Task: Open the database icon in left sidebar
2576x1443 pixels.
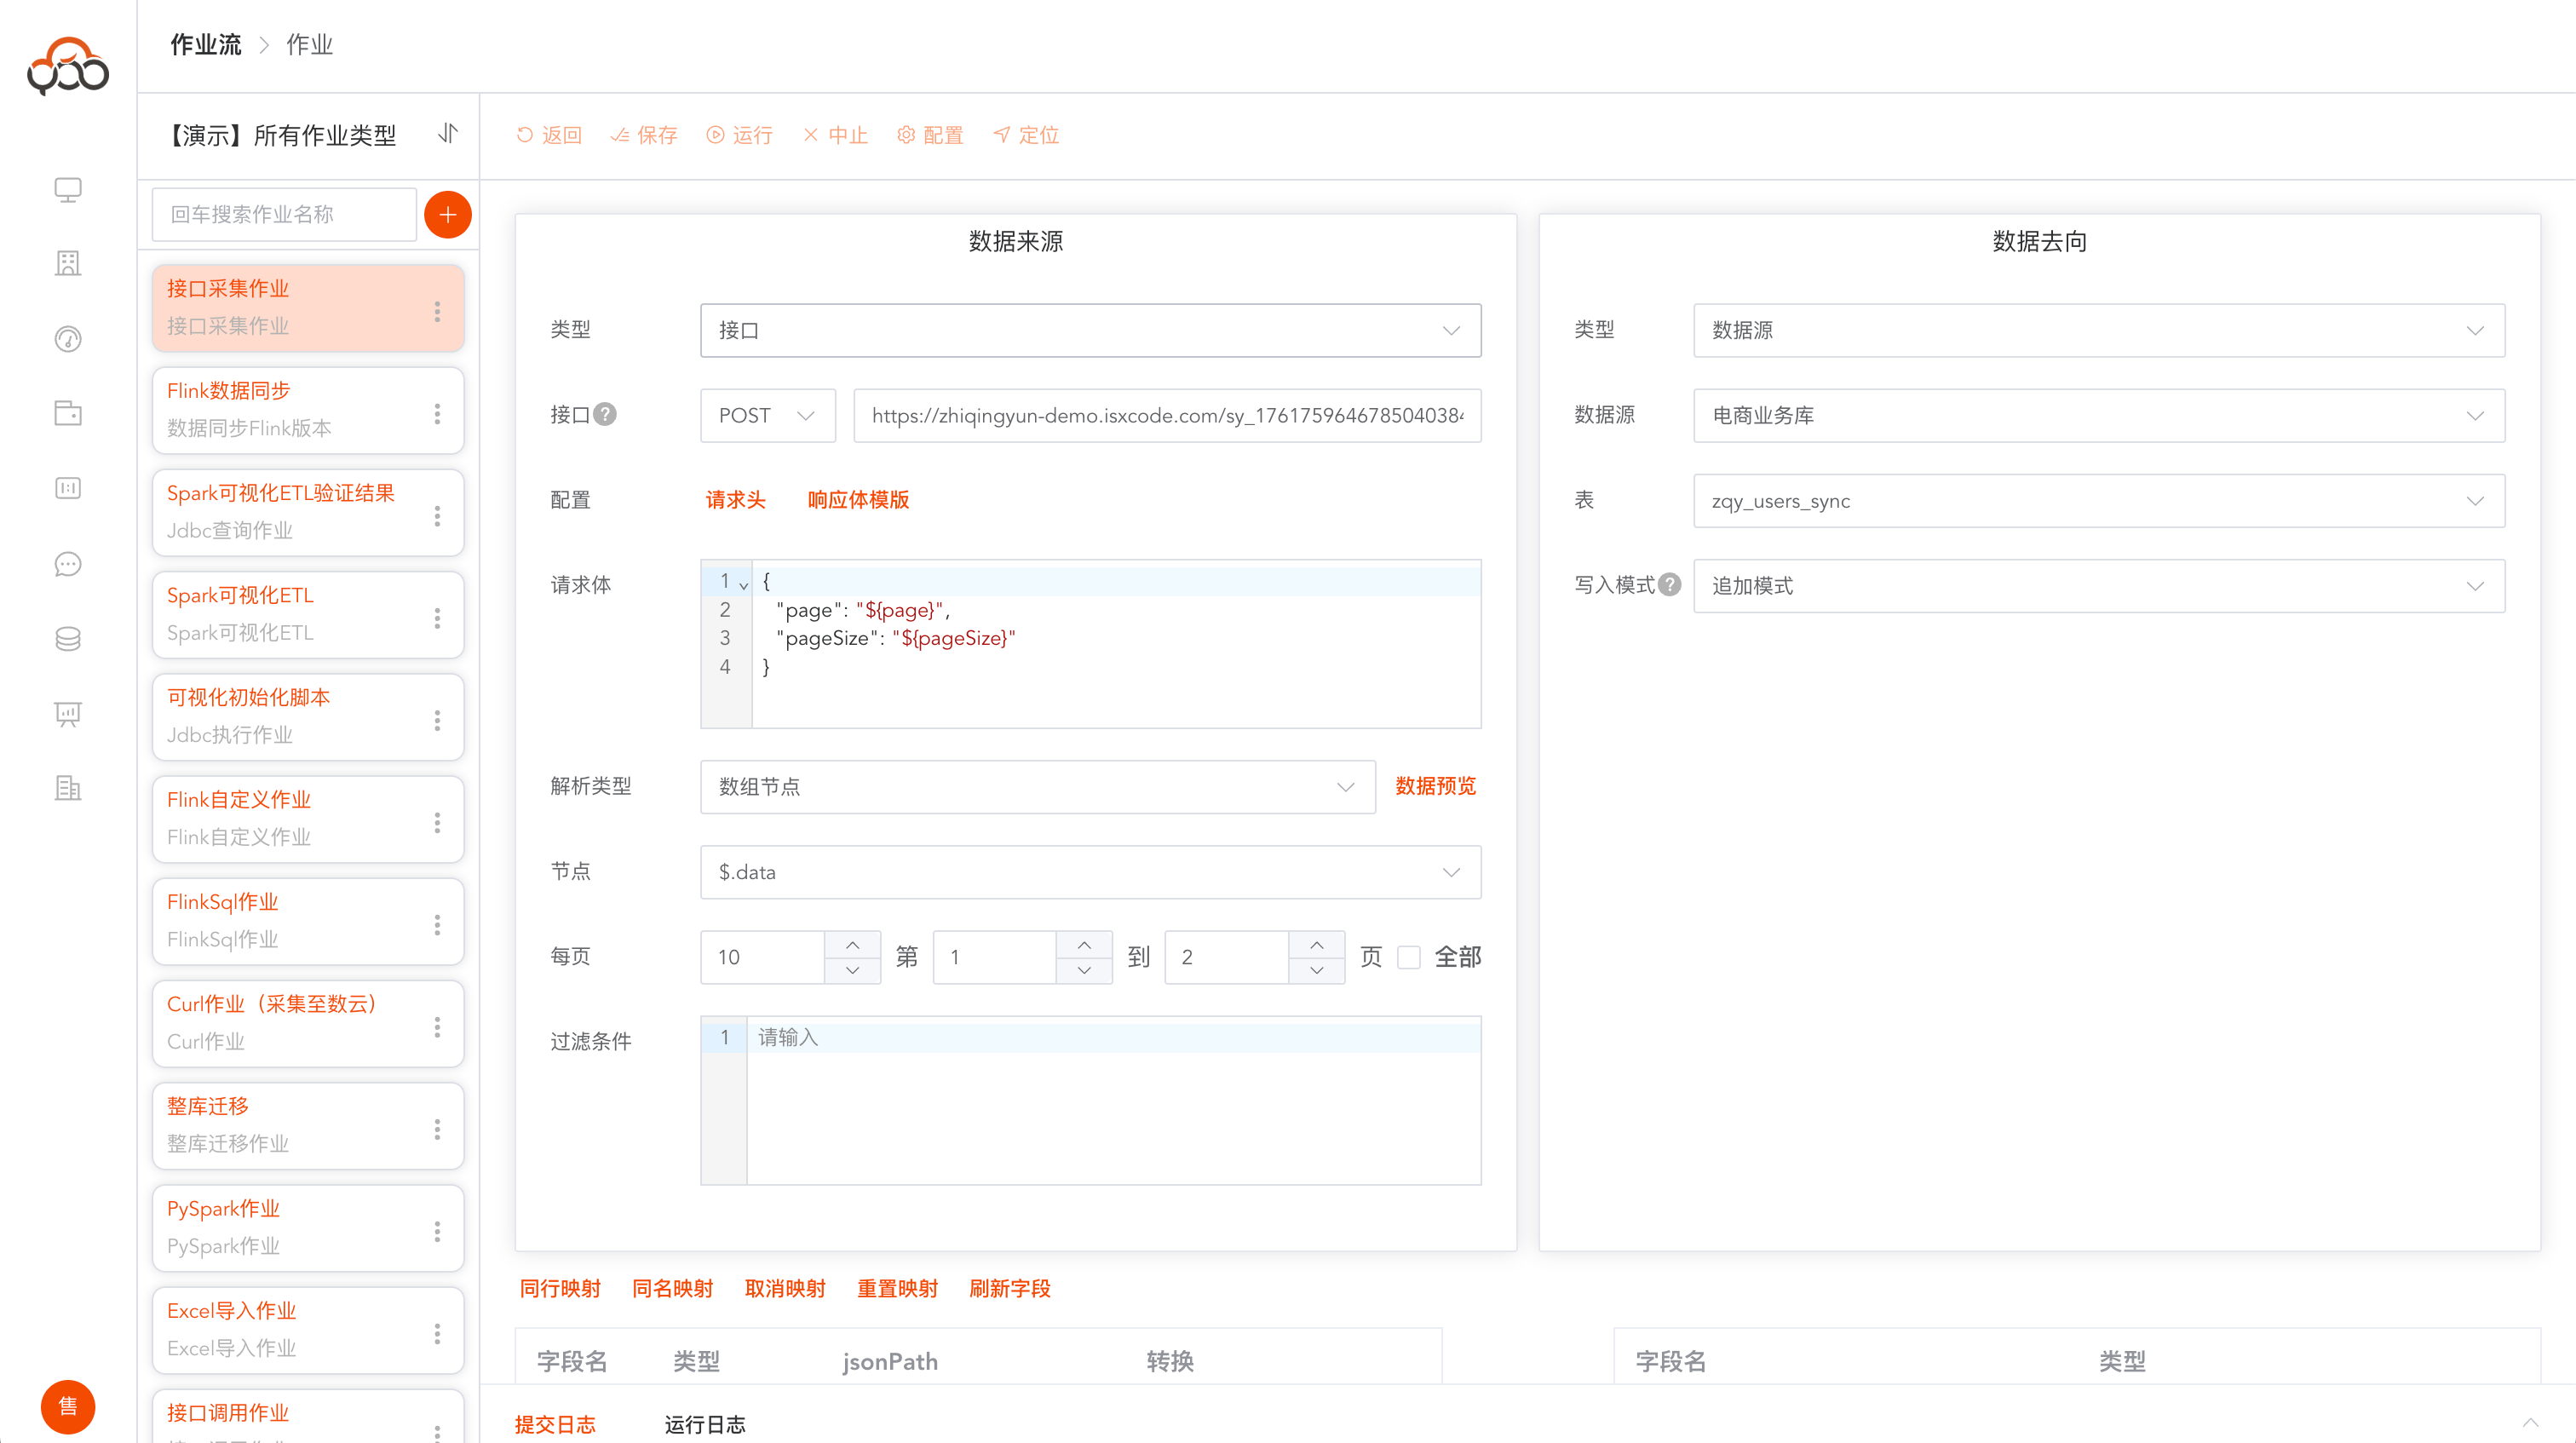Action: 67,638
